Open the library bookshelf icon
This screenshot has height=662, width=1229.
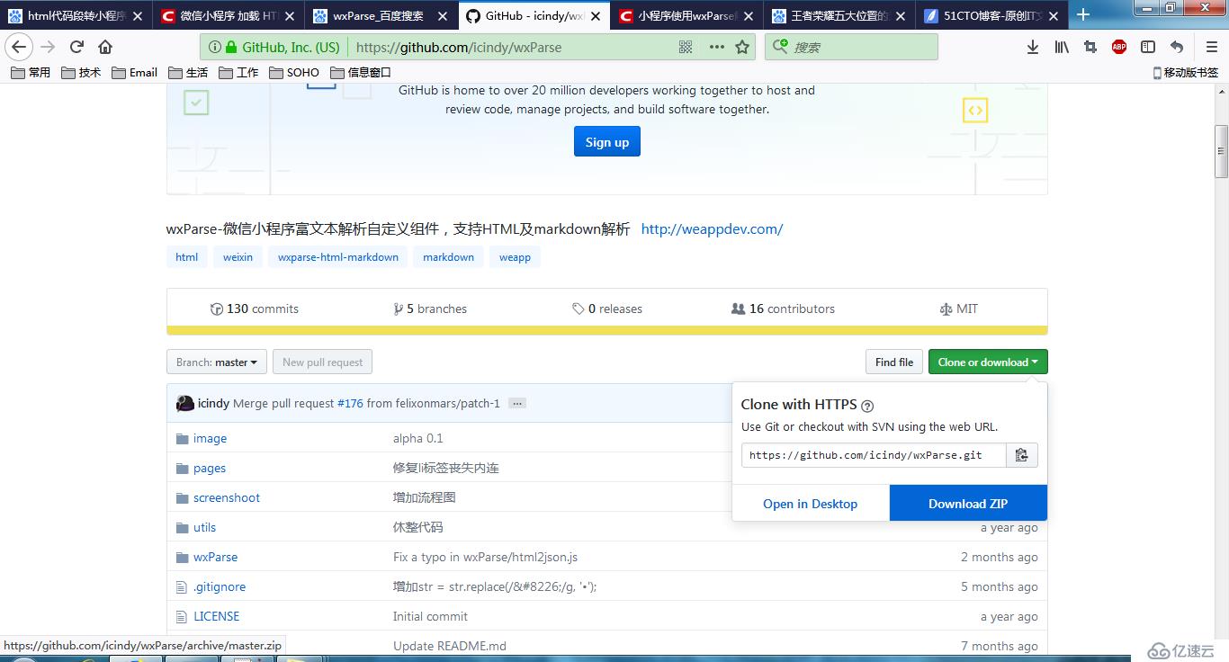click(1062, 47)
